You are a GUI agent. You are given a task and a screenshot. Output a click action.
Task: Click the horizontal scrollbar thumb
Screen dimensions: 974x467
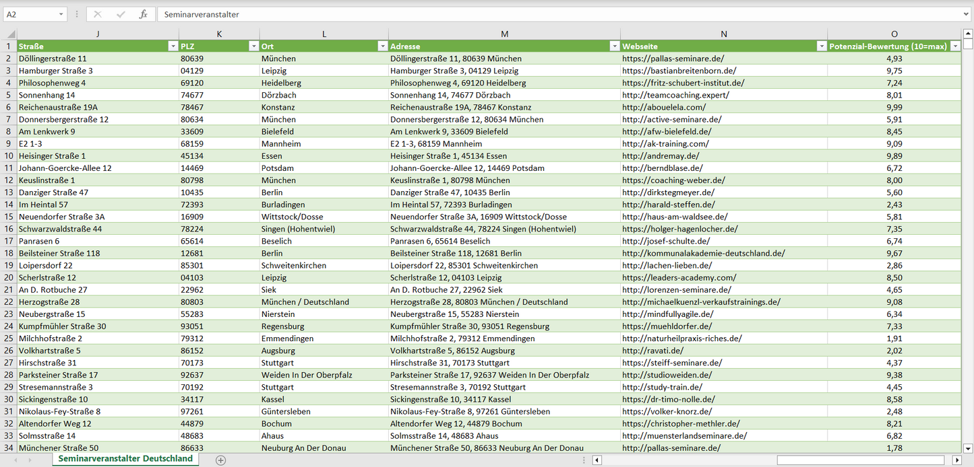tap(863, 460)
